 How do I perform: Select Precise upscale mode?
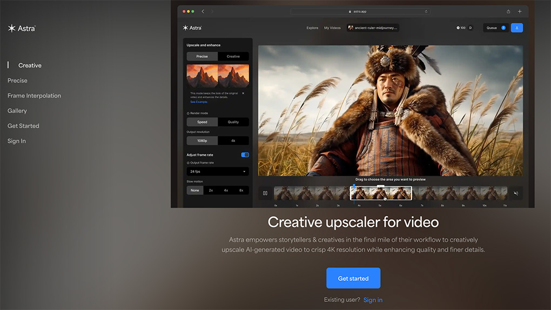[x=202, y=56]
